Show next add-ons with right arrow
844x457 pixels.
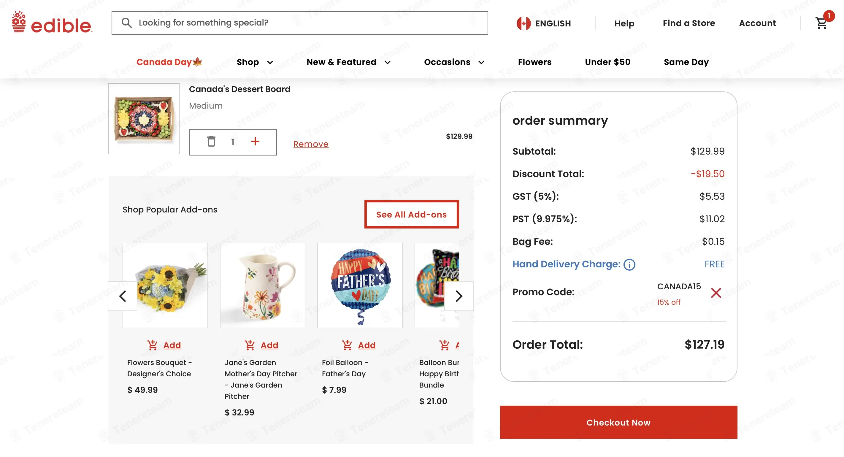point(459,296)
